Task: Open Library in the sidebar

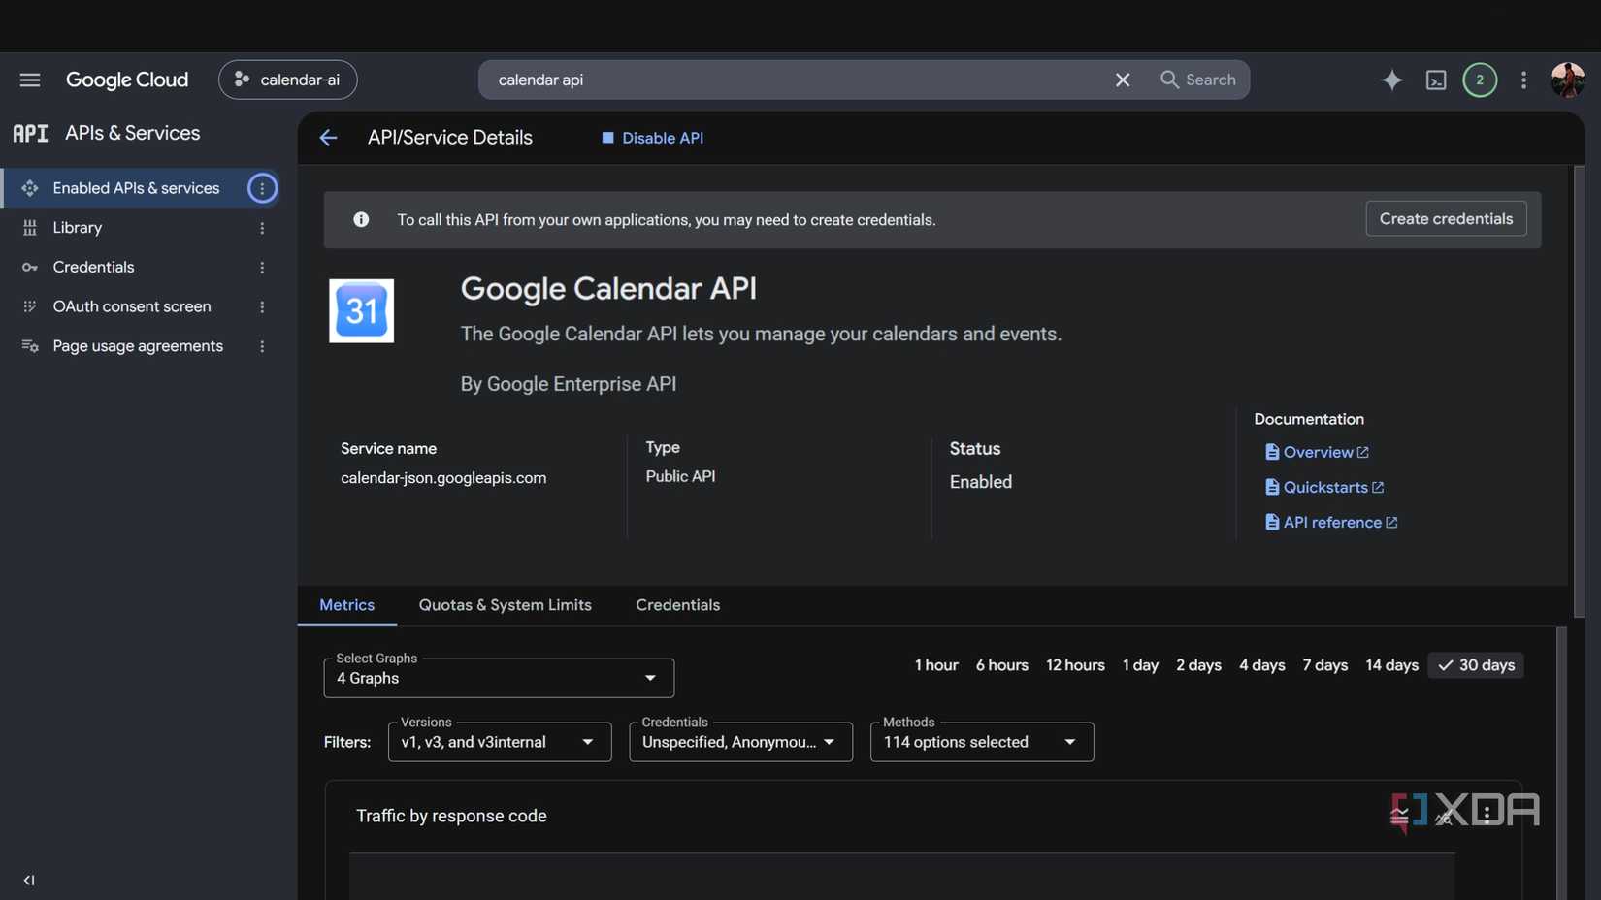Action: [78, 228]
